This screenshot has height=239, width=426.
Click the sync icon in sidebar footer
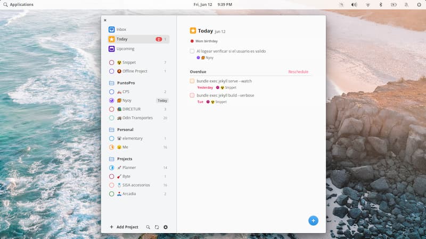(x=157, y=227)
